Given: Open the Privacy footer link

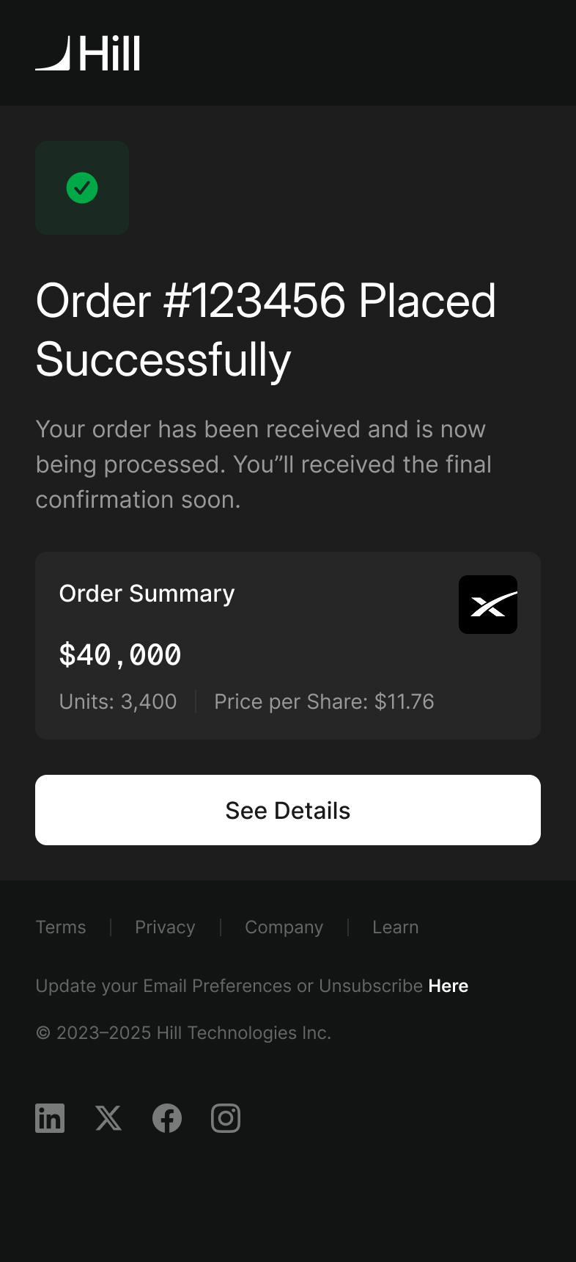Looking at the screenshot, I should [165, 927].
